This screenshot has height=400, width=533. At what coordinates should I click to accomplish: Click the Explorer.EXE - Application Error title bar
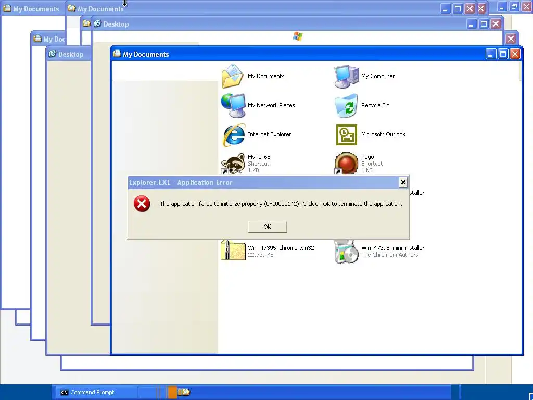coord(263,183)
